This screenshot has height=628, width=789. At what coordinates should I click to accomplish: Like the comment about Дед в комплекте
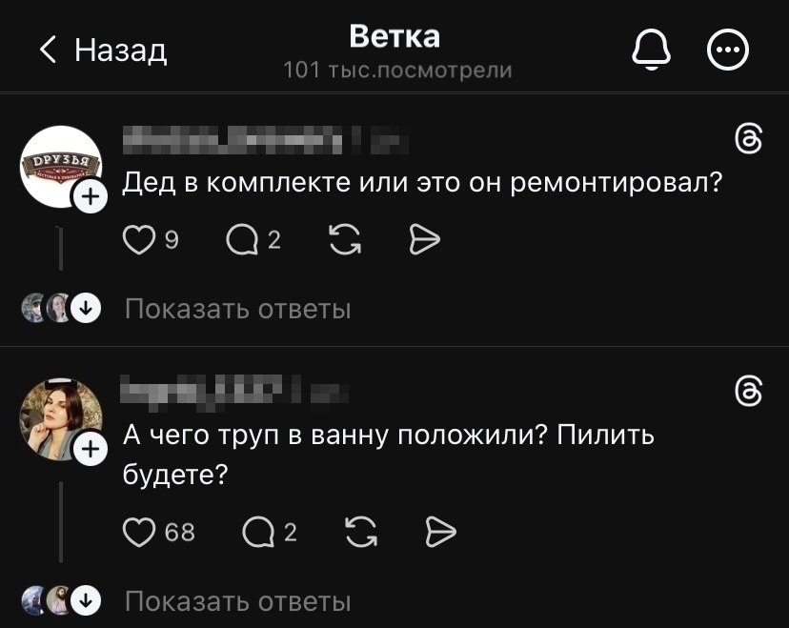coord(139,241)
